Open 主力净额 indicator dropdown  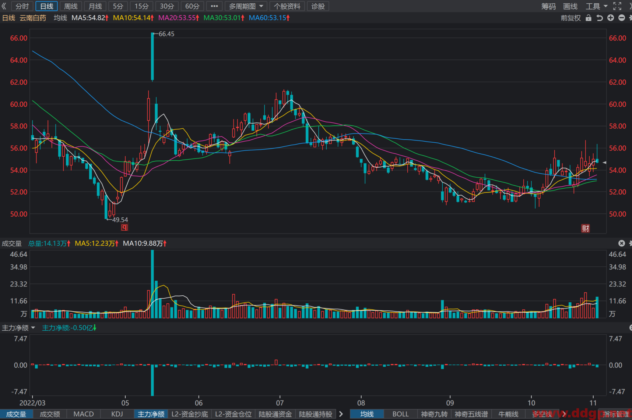coord(18,328)
